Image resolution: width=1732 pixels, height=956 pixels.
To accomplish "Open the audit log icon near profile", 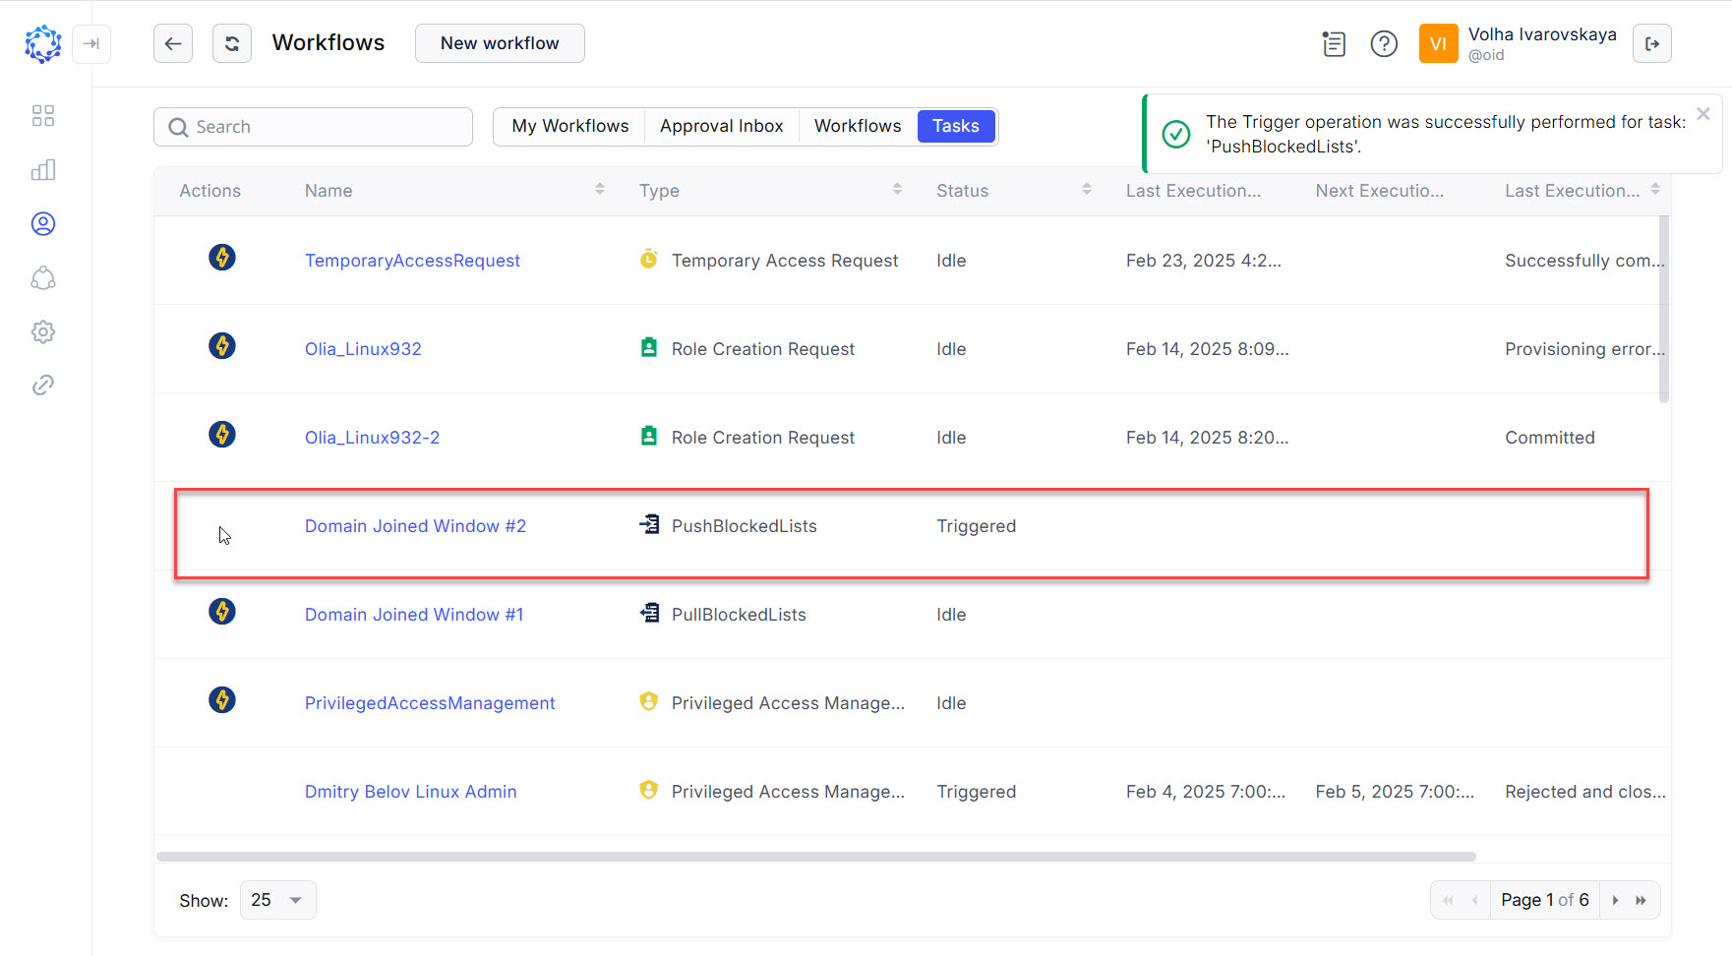I will coord(1334,43).
